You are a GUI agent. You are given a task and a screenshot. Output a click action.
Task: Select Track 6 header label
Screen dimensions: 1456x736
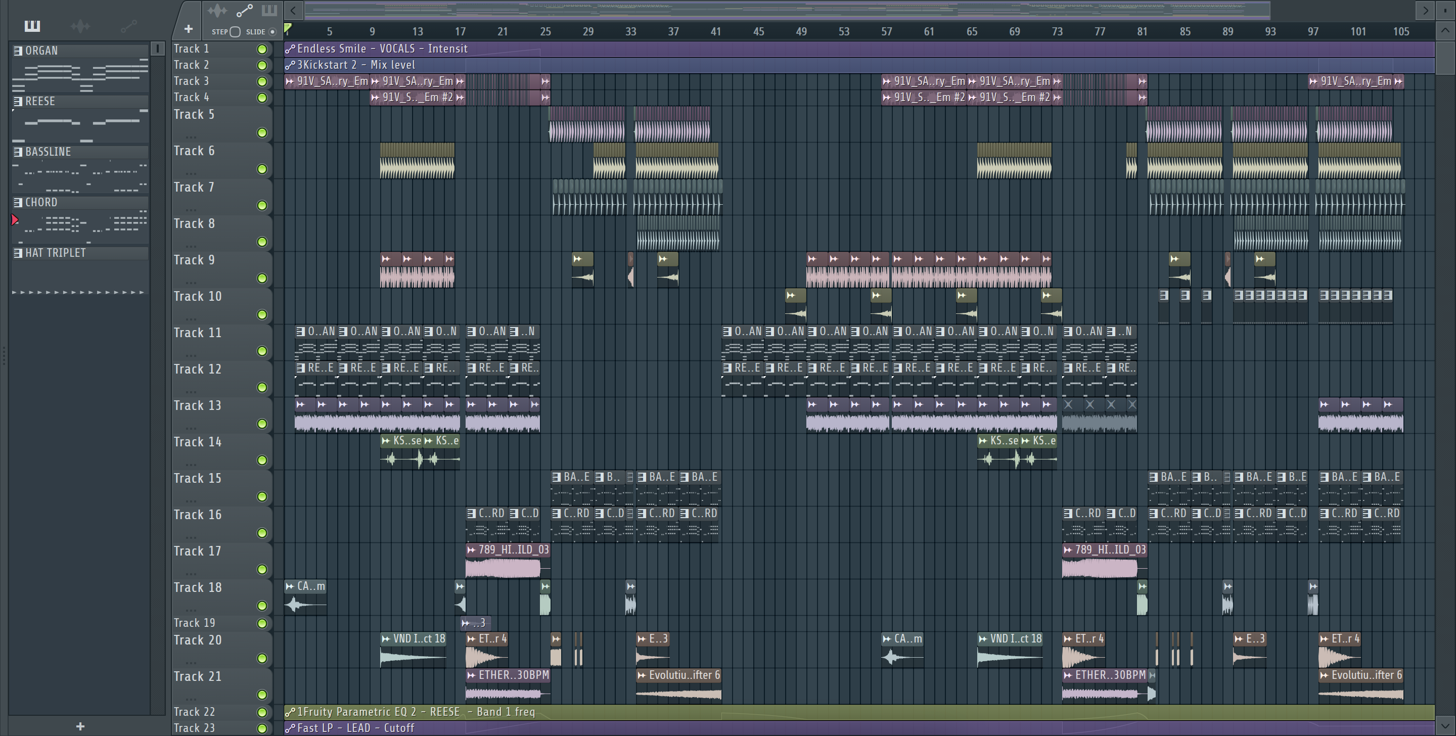tap(194, 151)
